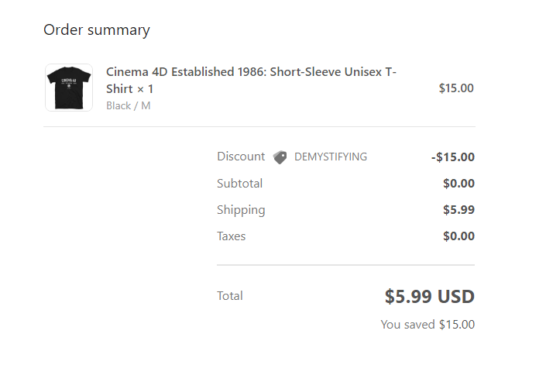Click the discount tag icon
The width and height of the screenshot is (546, 365).
280,157
